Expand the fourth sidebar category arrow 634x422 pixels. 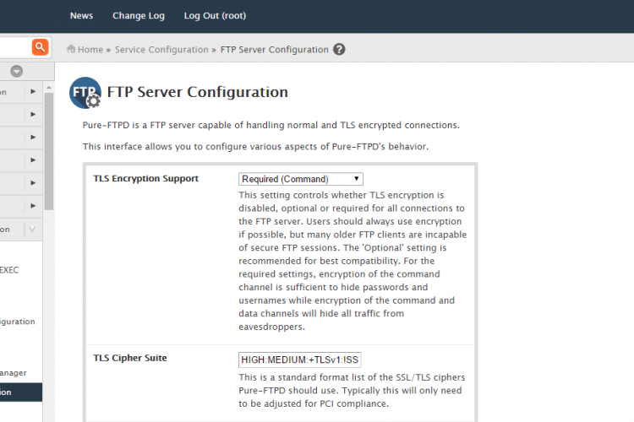(x=33, y=160)
